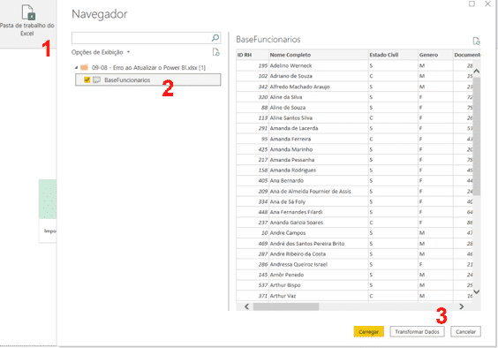Maximize the Navegador dialog window
498x348 pixels.
tap(472, 4)
